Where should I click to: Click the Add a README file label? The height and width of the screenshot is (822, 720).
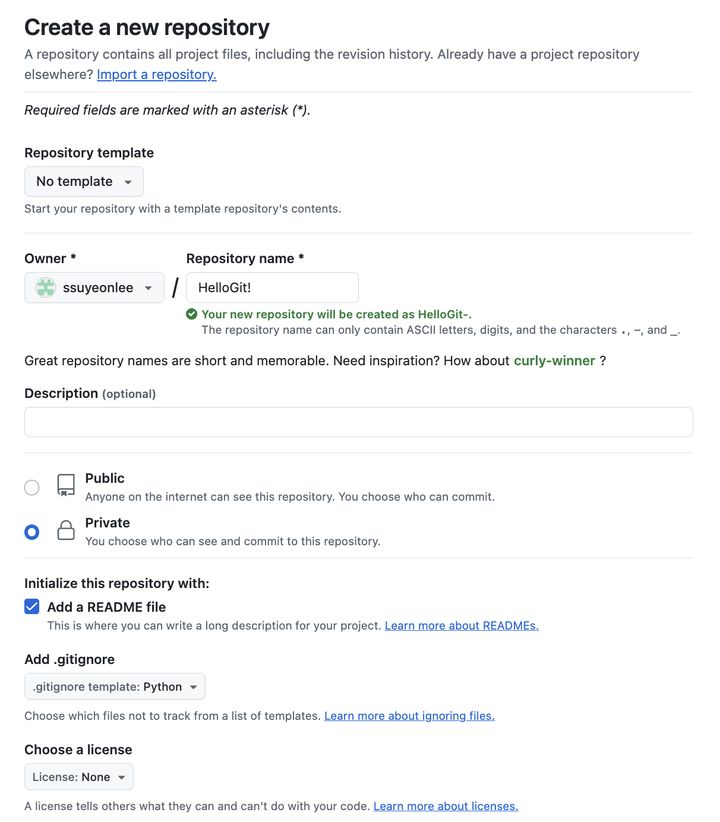(x=107, y=607)
